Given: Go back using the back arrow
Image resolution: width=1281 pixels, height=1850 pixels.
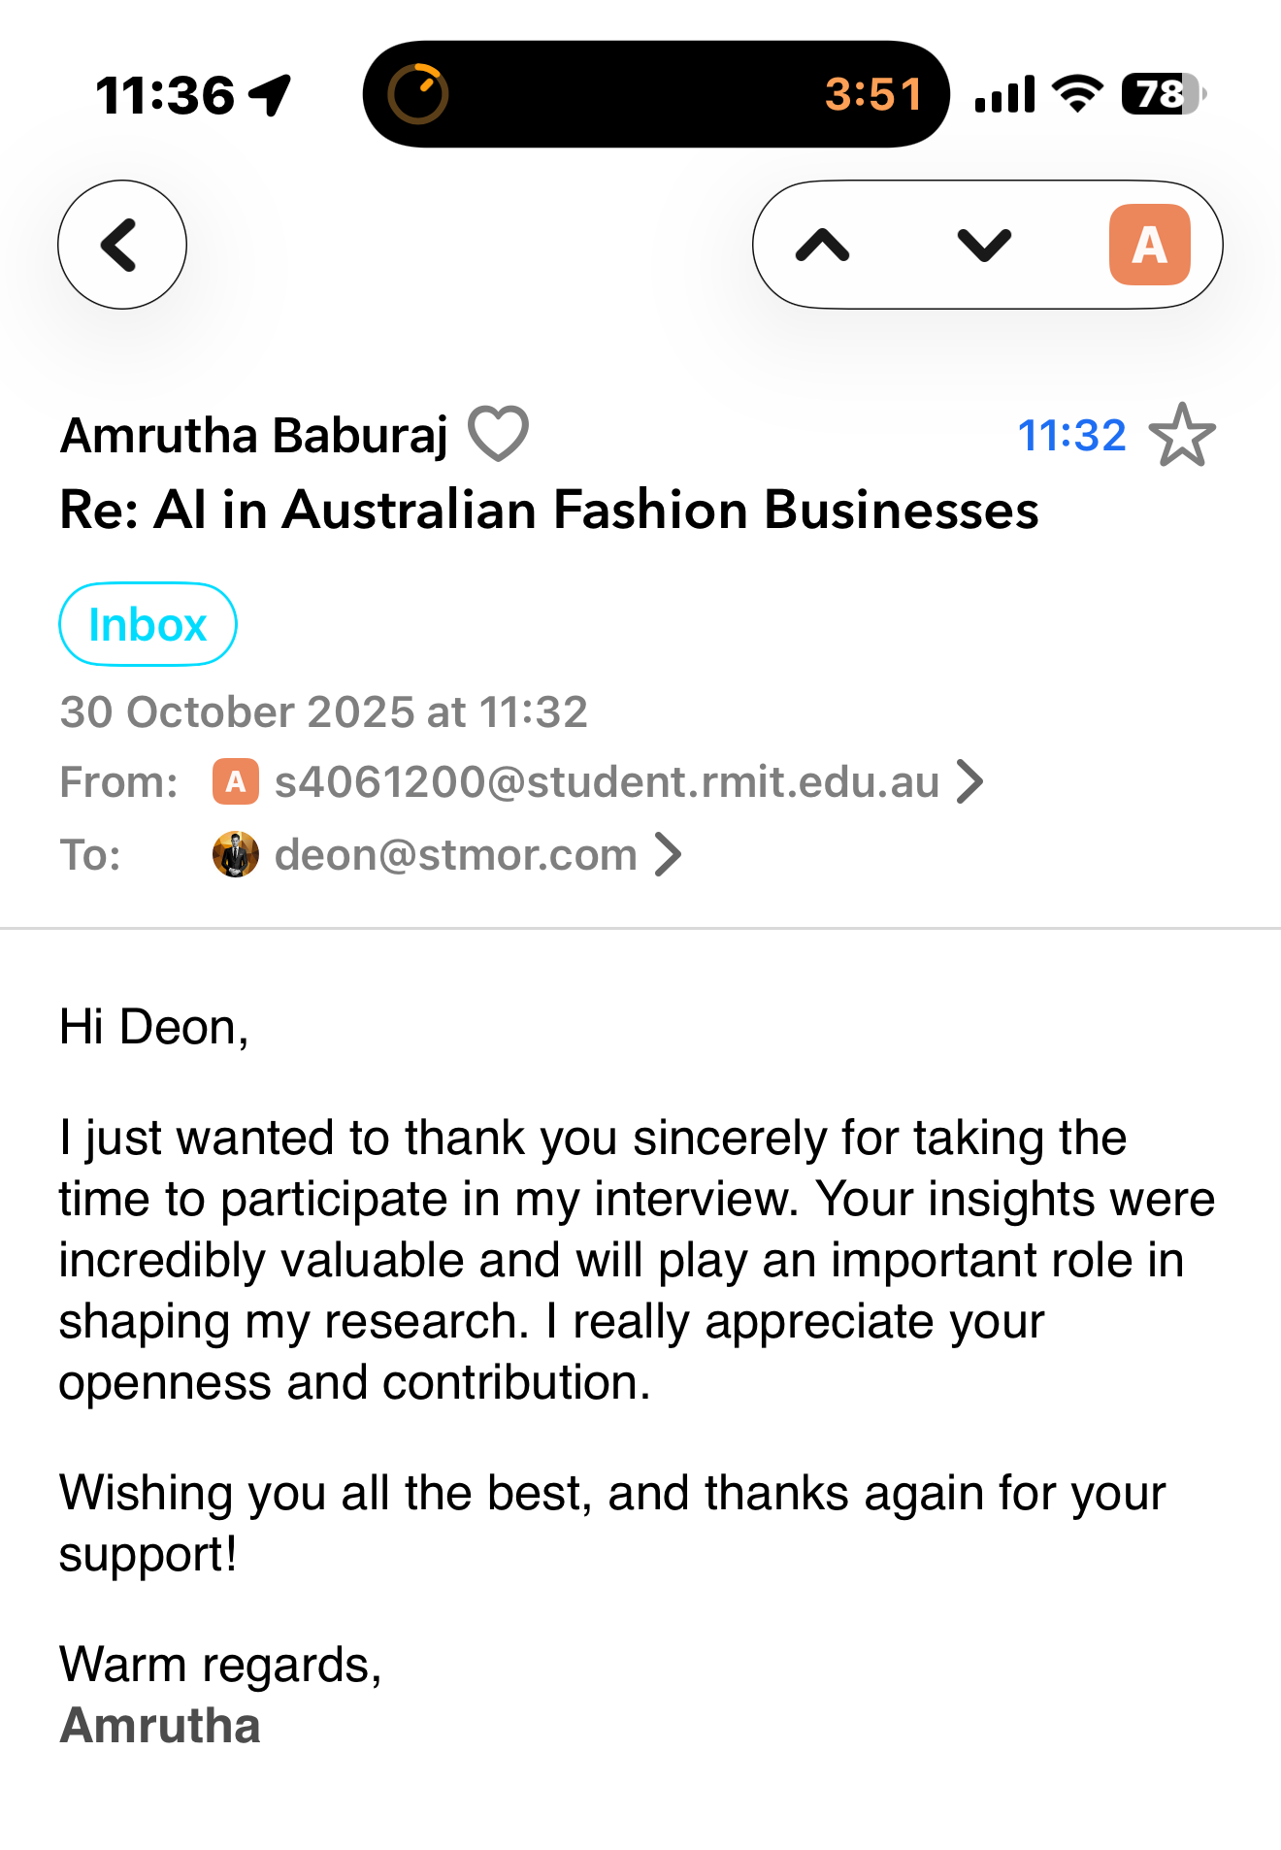Looking at the screenshot, I should (x=122, y=245).
